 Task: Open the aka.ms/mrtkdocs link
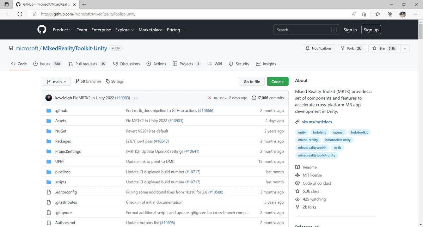pos(317,122)
